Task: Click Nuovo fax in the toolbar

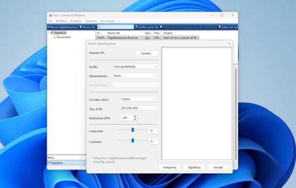Action: 87,27
